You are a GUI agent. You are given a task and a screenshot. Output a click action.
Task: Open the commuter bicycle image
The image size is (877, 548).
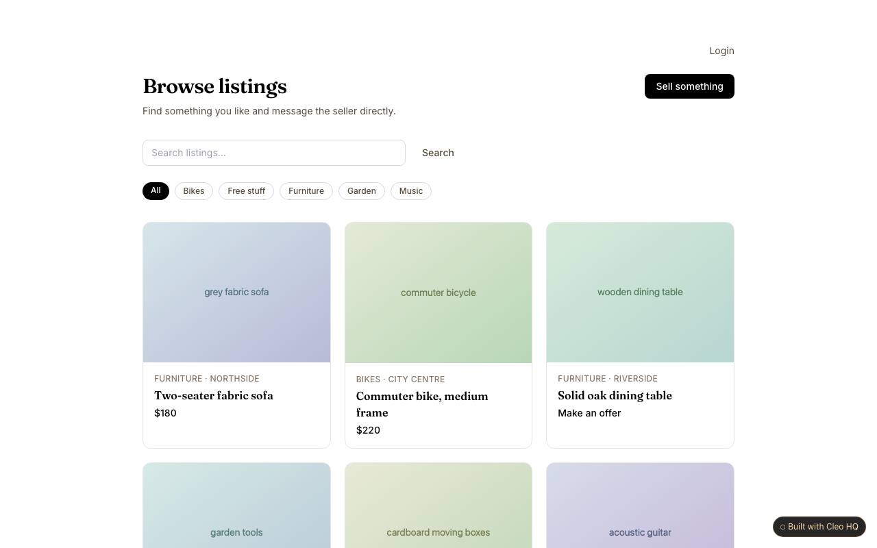pyautogui.click(x=438, y=292)
